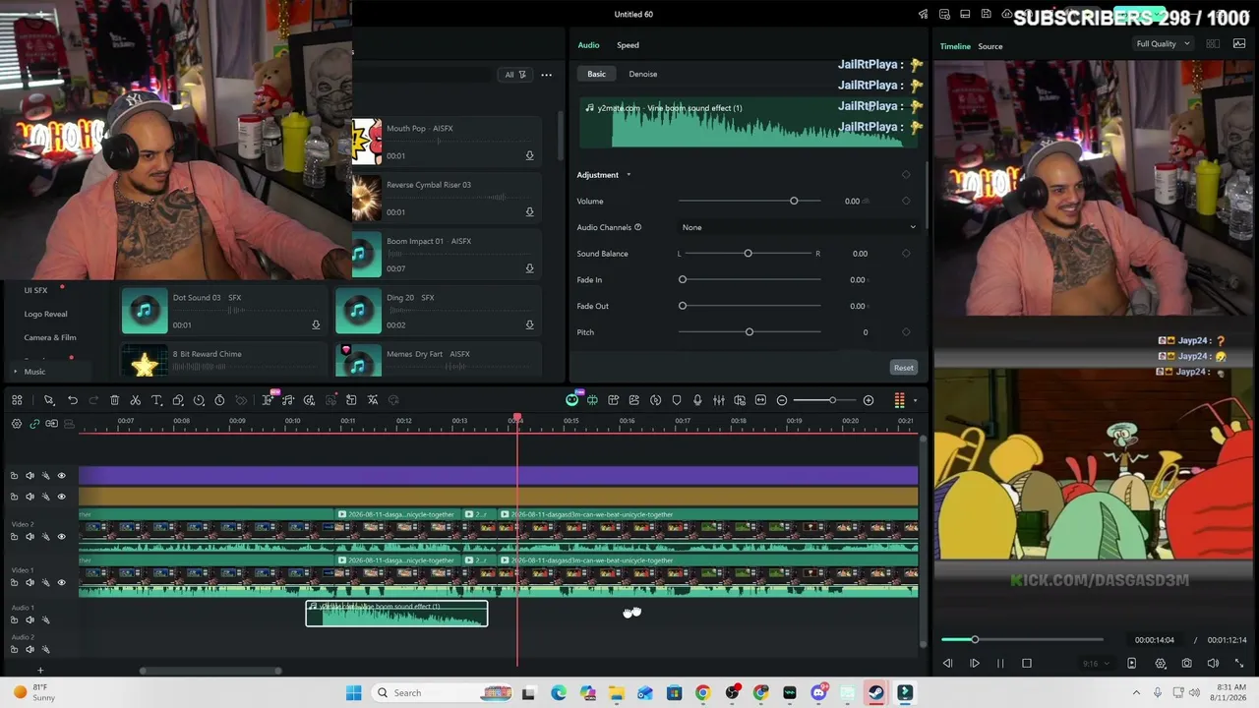Mute the Video 1 track
Viewport: 1259px width, 708px height.
(x=30, y=583)
